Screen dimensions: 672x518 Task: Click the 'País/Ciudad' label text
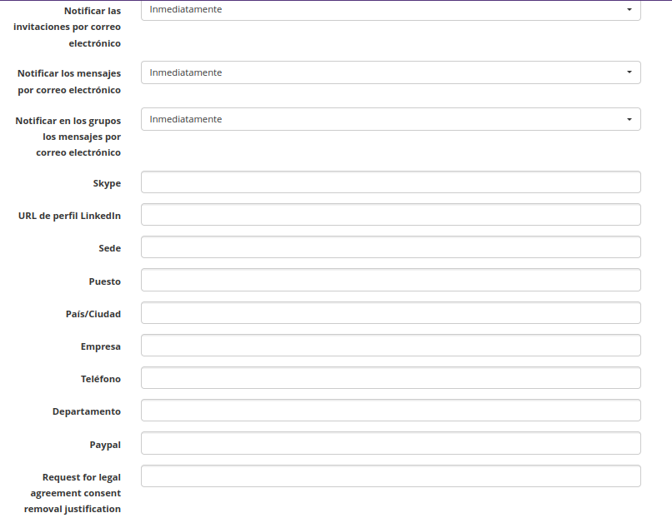click(x=93, y=314)
